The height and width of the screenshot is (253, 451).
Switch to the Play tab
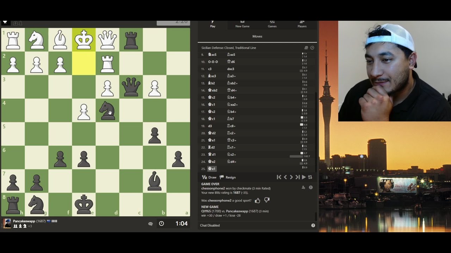point(213,24)
